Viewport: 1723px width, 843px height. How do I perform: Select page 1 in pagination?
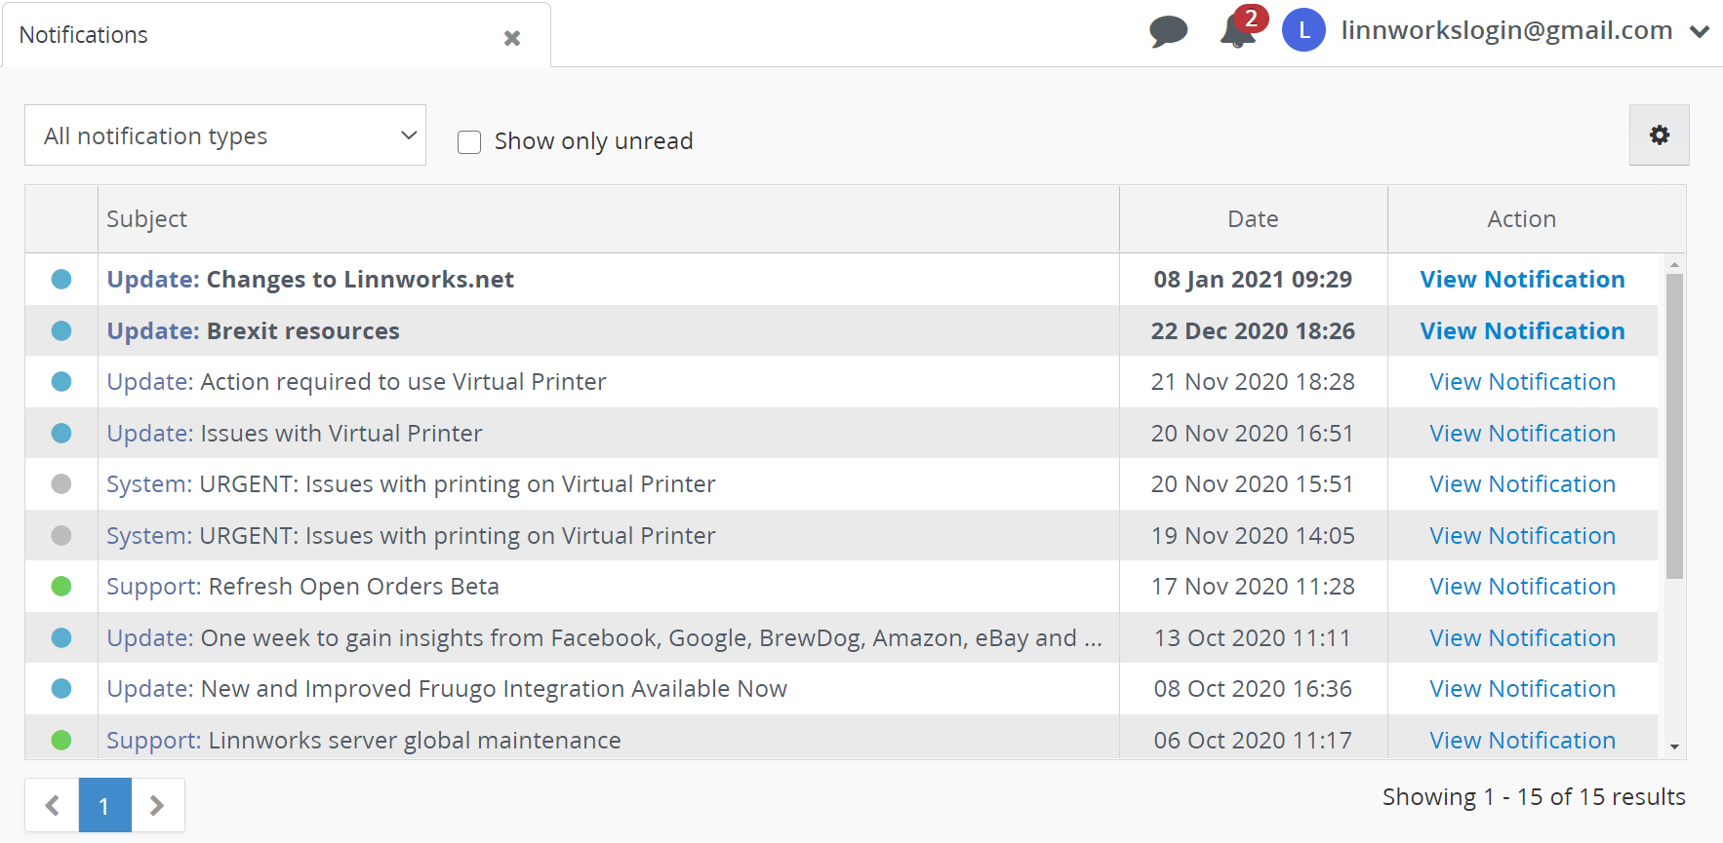pos(104,805)
